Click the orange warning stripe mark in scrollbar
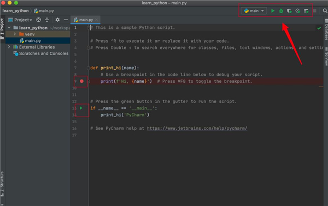Screen dimensions: 328x206 321,87
